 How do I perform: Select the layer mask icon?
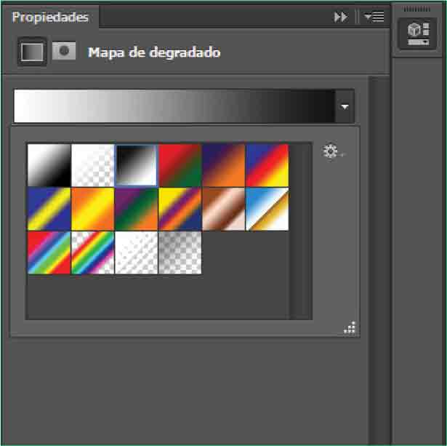(64, 52)
